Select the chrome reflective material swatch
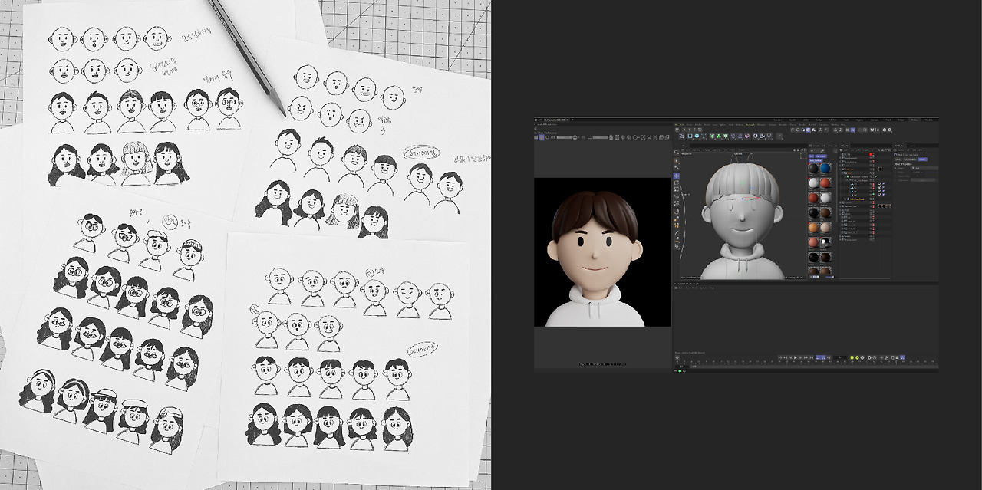 (x=825, y=242)
